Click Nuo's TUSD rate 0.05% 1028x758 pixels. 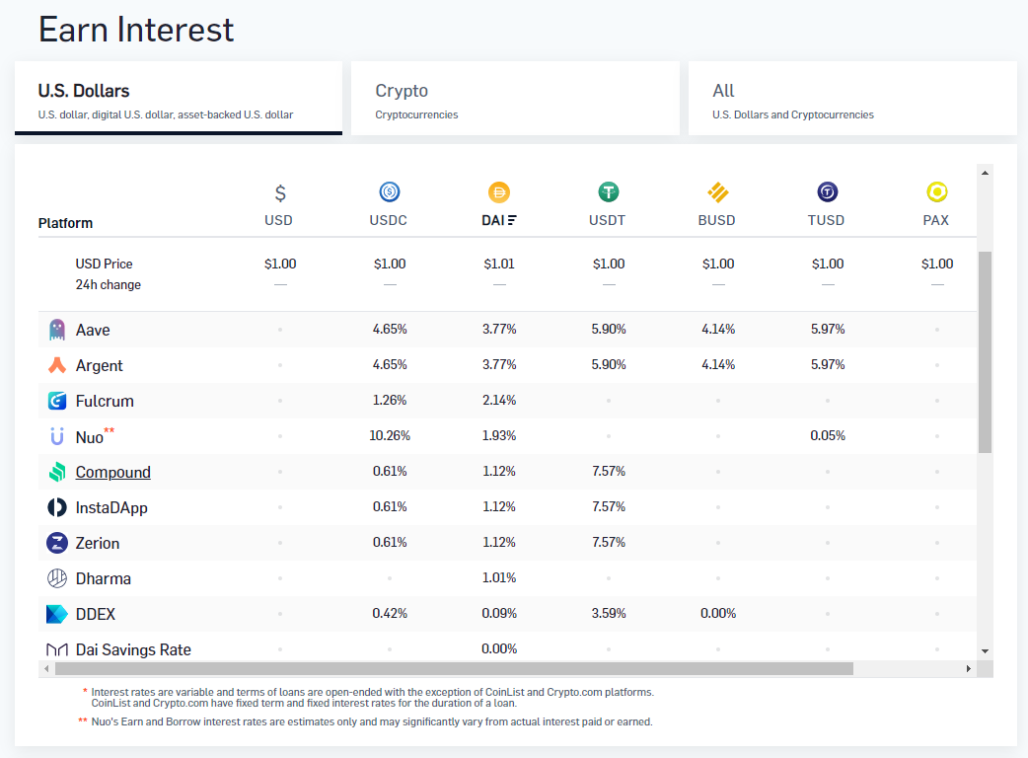(828, 436)
